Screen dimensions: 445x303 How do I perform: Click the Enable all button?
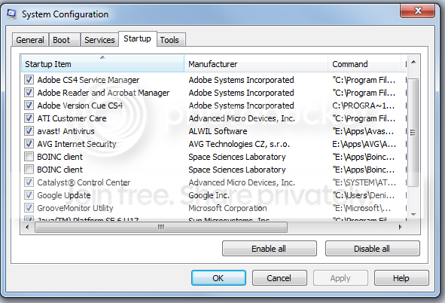(269, 249)
